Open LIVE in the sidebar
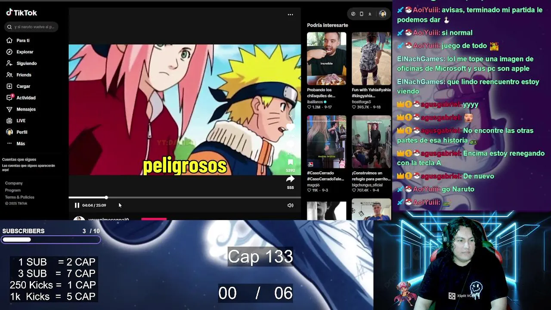This screenshot has height=310, width=551. point(21,121)
